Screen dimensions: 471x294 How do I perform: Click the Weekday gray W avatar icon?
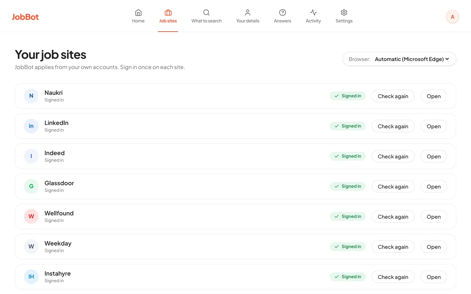click(x=31, y=247)
